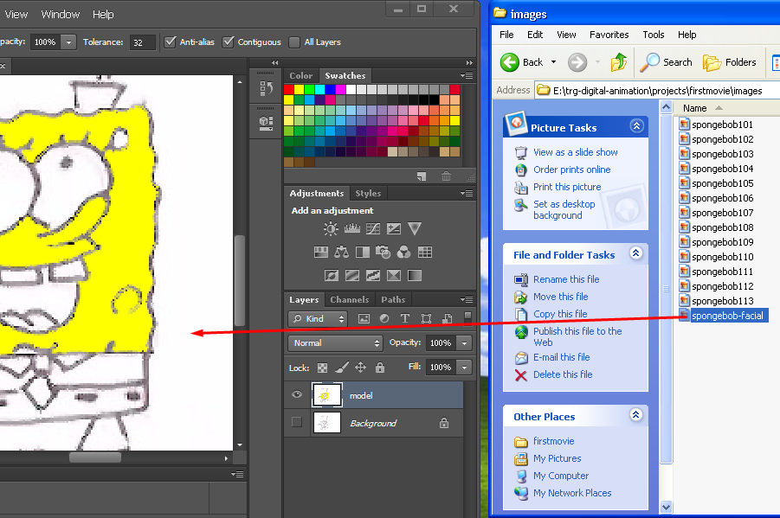
Task: Add a Brightness/Contrast adjustment
Action: coord(331,228)
